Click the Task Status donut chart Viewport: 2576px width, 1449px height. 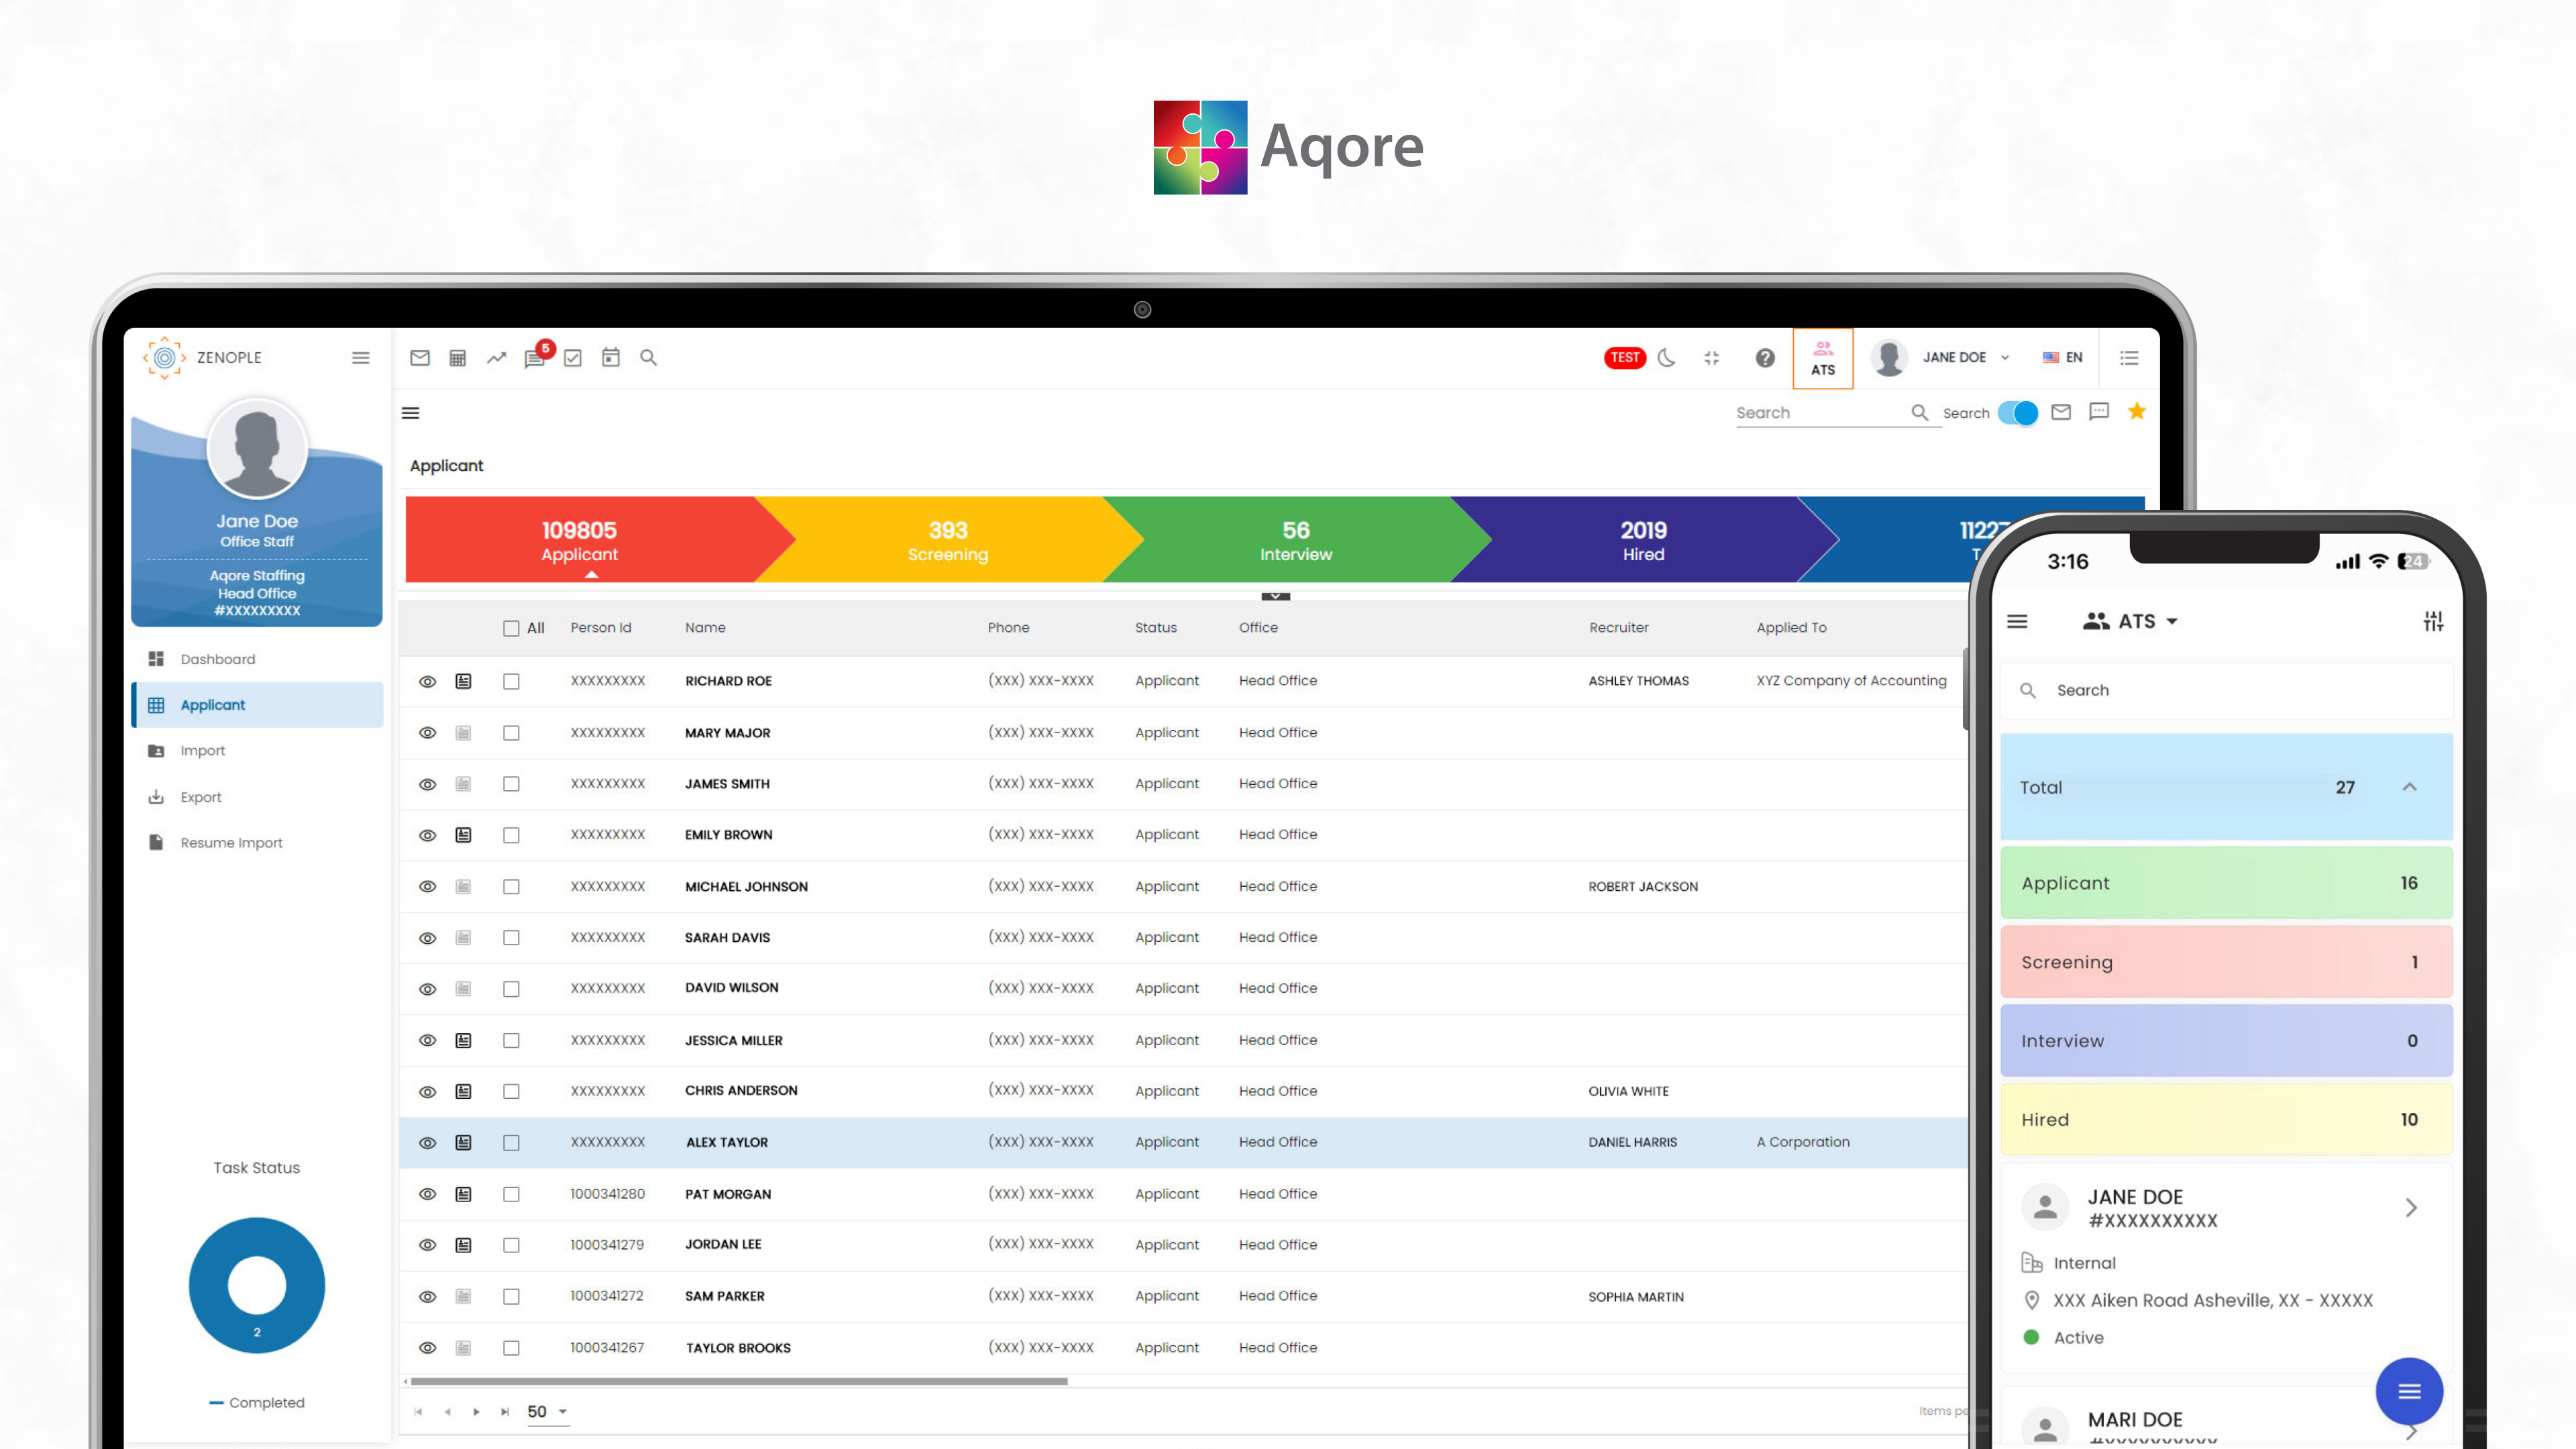(x=256, y=1285)
